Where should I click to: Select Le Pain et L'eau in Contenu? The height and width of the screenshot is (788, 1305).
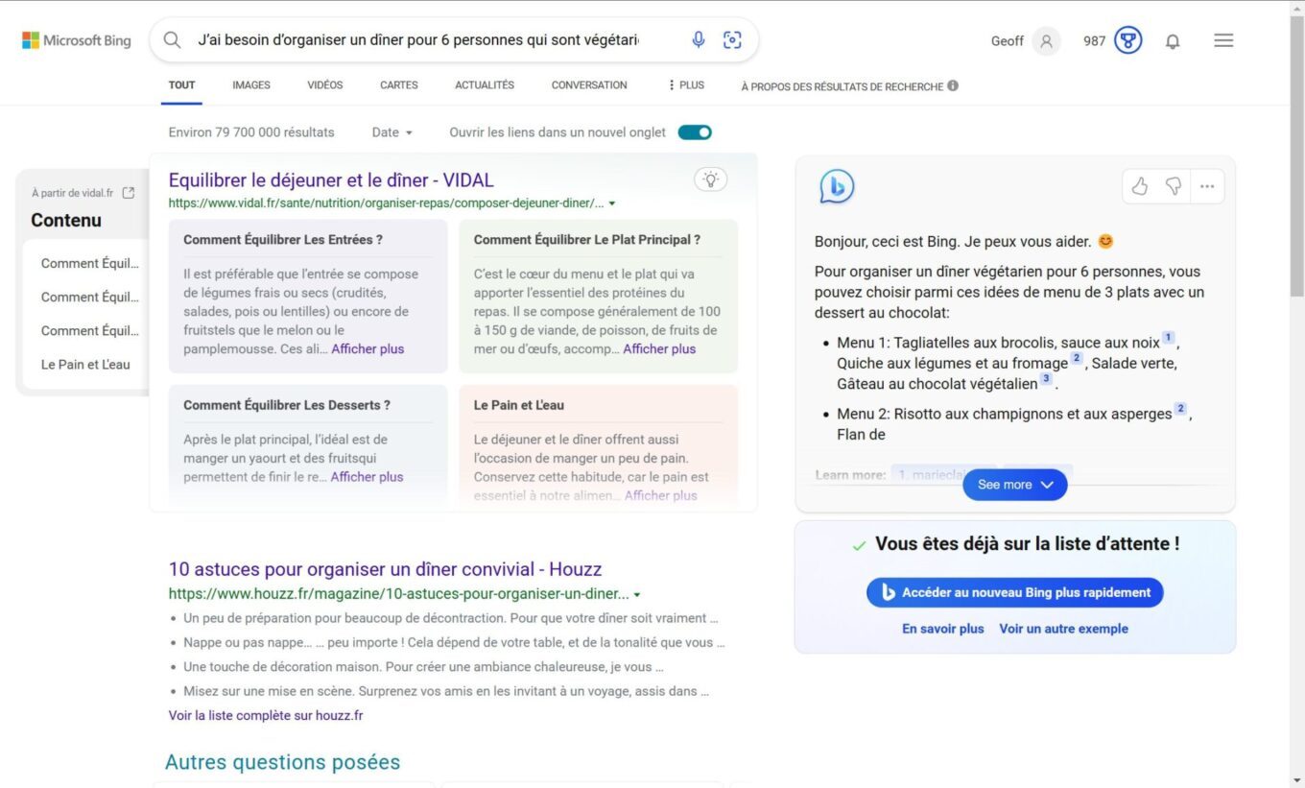click(x=85, y=365)
